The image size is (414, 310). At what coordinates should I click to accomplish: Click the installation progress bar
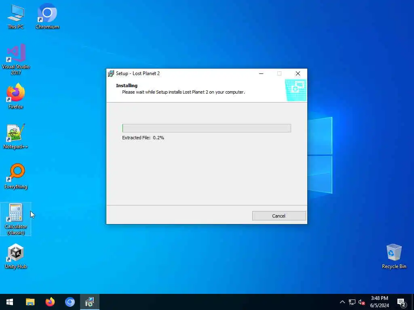(207, 128)
